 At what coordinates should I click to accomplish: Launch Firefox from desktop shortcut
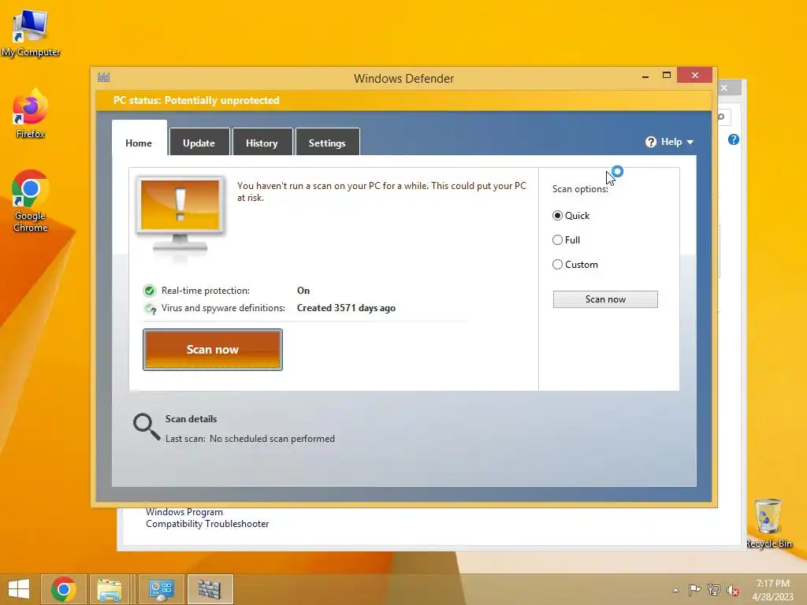(31, 114)
